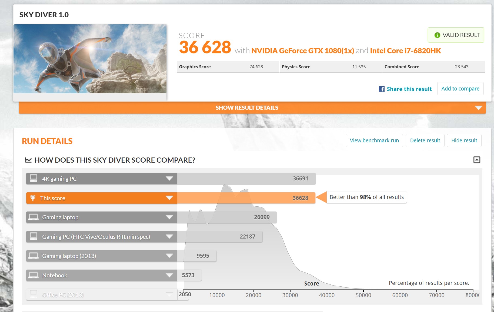494x312 pixels.
Task: Click the 40000 axis label on the chart
Action: click(x=327, y=295)
